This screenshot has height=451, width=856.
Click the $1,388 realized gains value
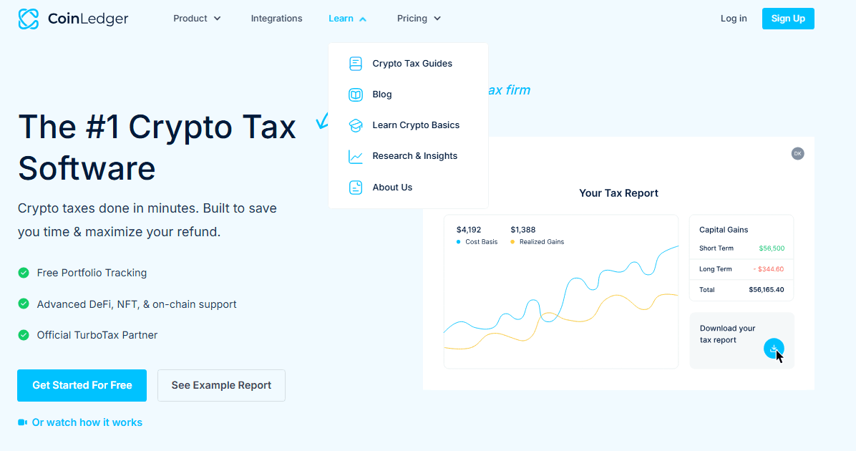[x=522, y=230]
